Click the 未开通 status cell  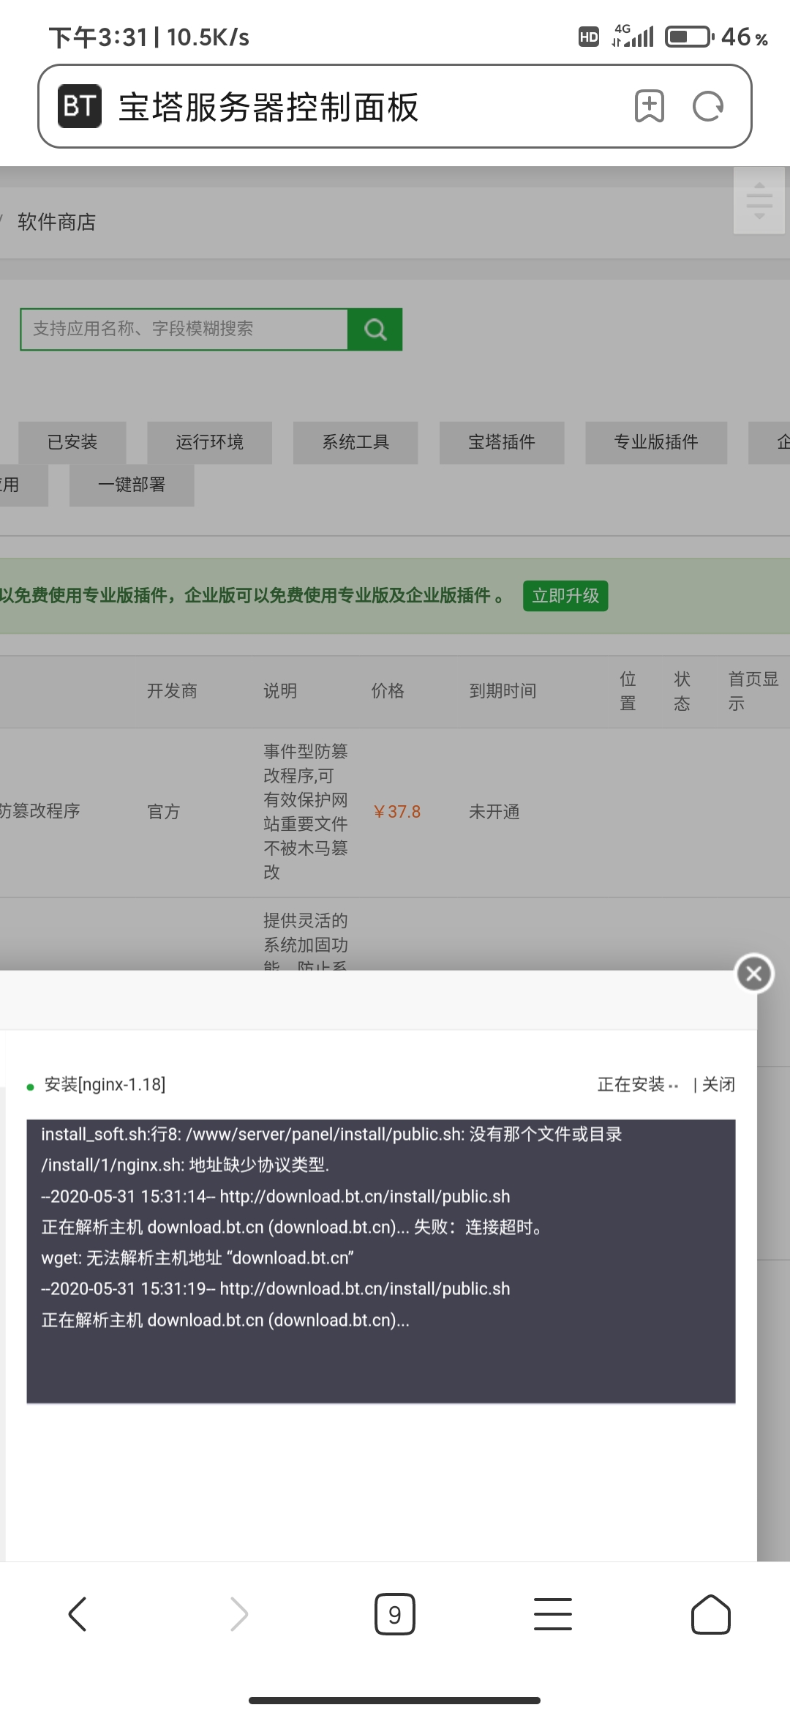pos(494,812)
